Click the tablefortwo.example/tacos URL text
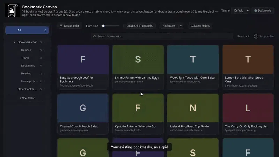Image resolution: width=279 pixels, height=157 pixels. [185, 82]
